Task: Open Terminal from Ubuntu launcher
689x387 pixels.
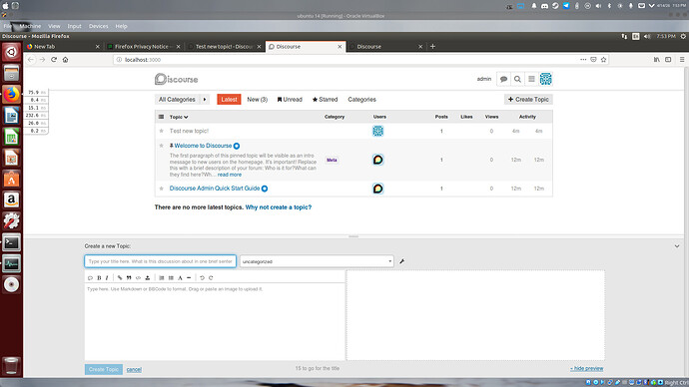Action: point(11,242)
